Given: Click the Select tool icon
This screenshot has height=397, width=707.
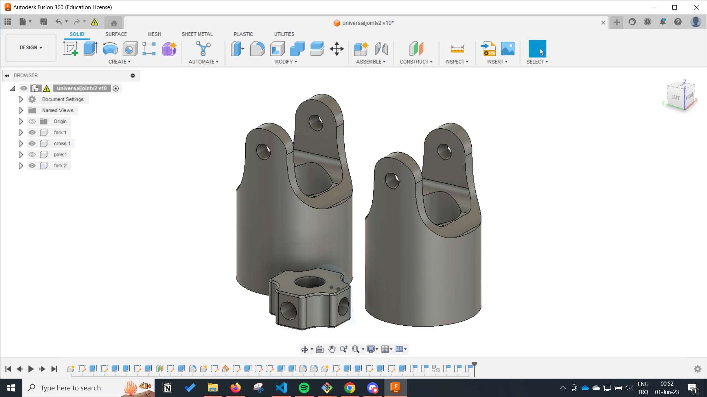Looking at the screenshot, I should point(537,49).
